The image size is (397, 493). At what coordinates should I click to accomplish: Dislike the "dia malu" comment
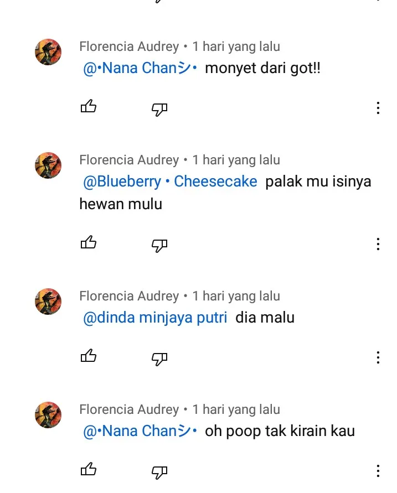(x=159, y=359)
